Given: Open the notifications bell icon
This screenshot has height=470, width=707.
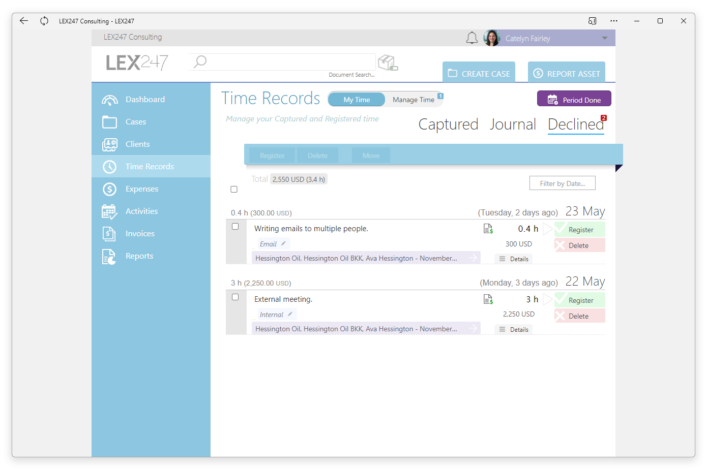Looking at the screenshot, I should [x=472, y=38].
